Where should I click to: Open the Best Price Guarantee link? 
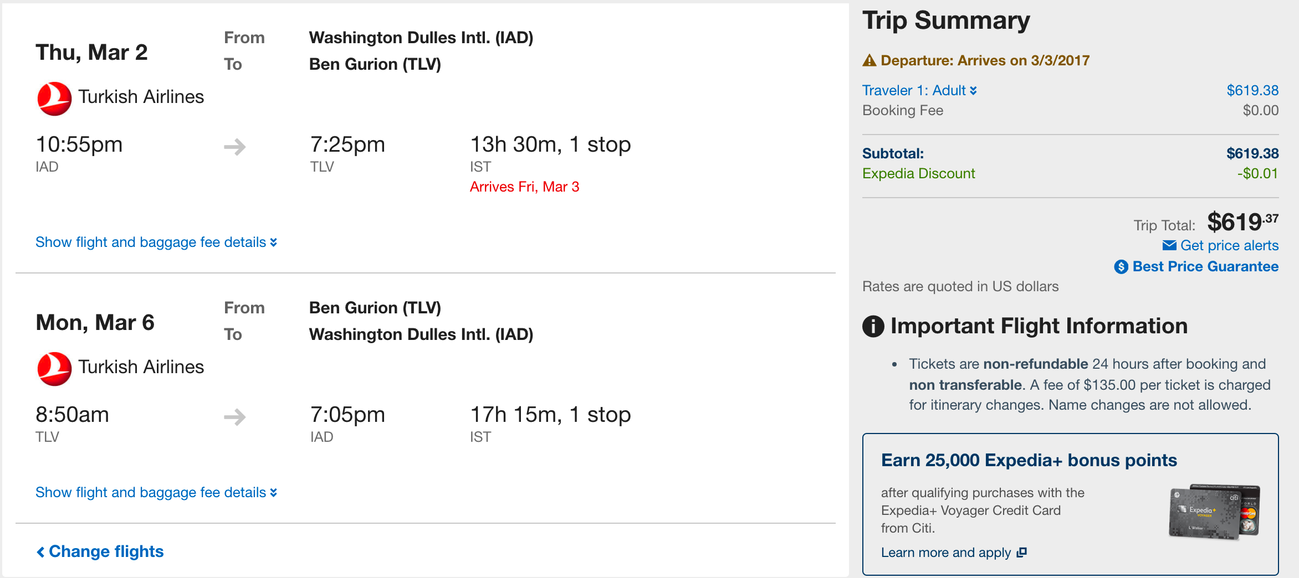click(1205, 267)
